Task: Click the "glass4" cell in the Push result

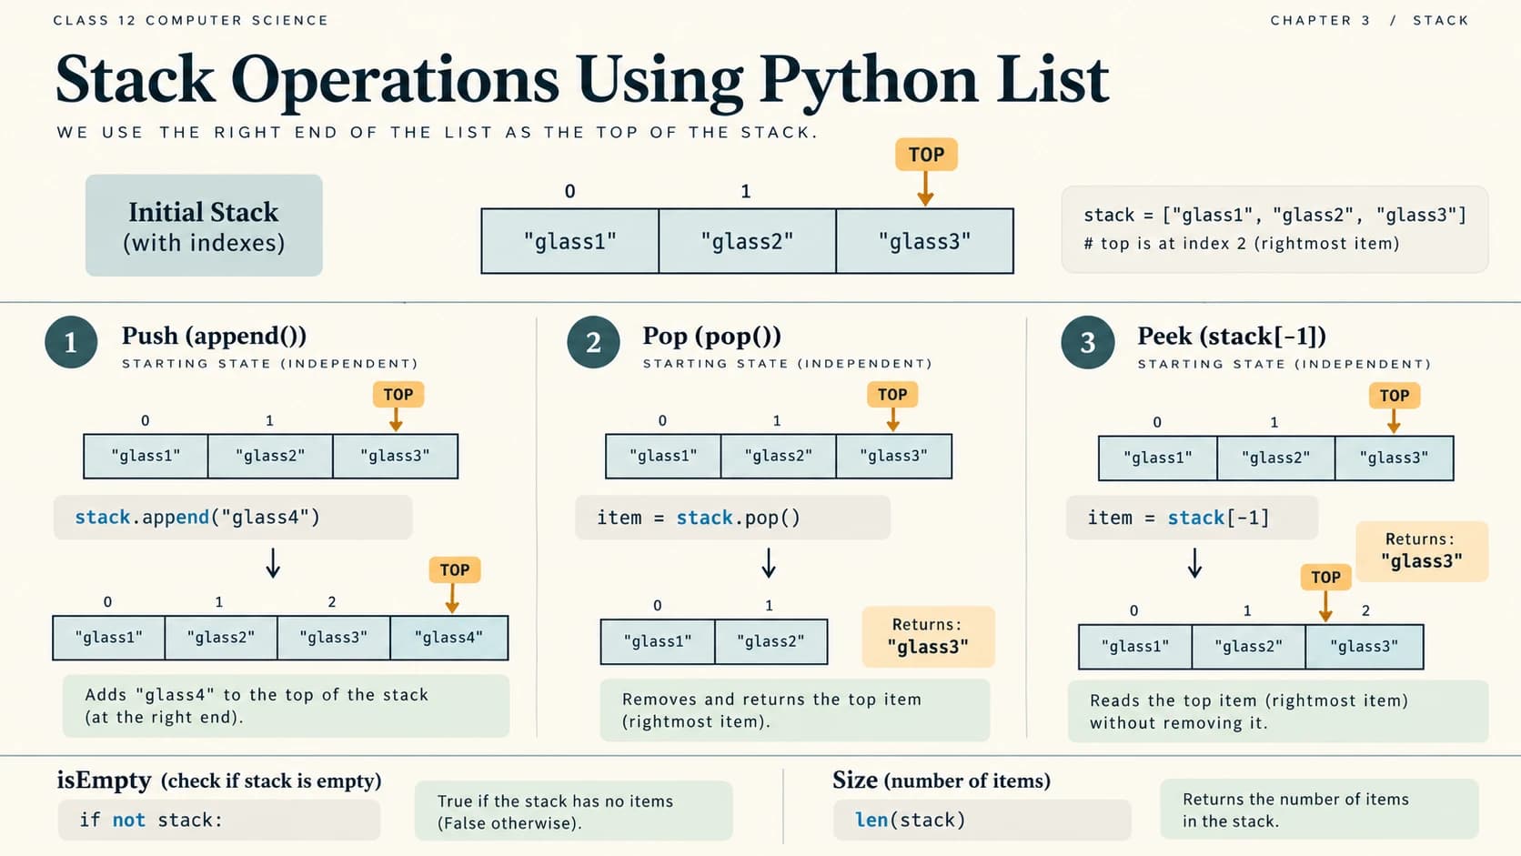Action: click(x=448, y=638)
